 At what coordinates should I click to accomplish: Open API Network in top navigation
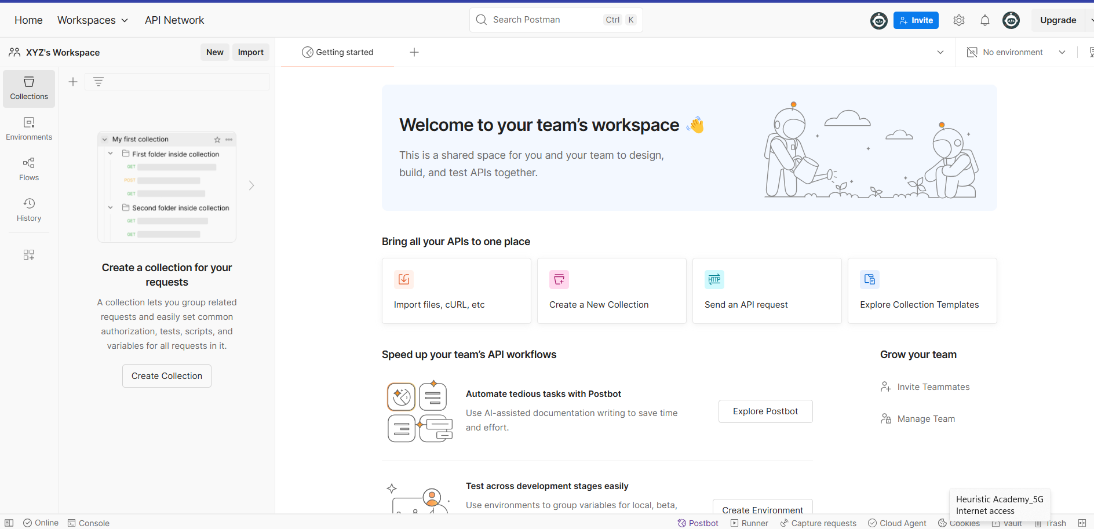(174, 20)
